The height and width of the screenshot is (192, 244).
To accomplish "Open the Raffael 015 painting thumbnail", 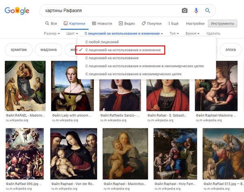I will point(223,154).
